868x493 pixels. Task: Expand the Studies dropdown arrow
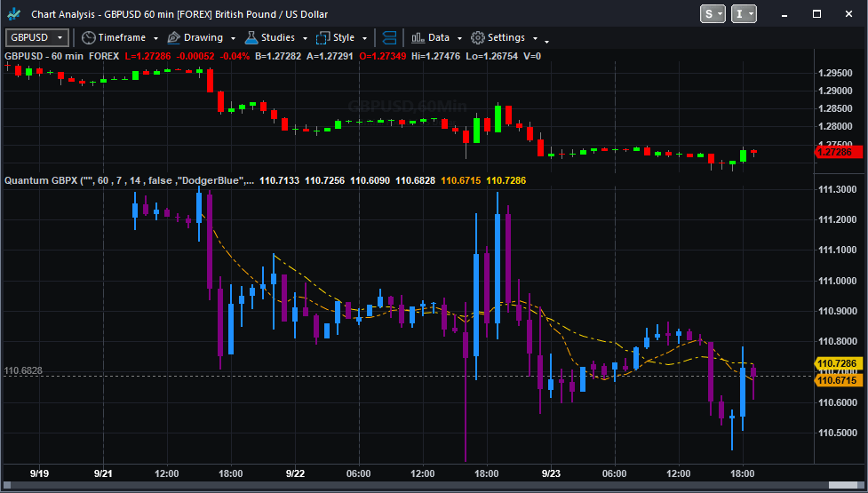pos(305,38)
